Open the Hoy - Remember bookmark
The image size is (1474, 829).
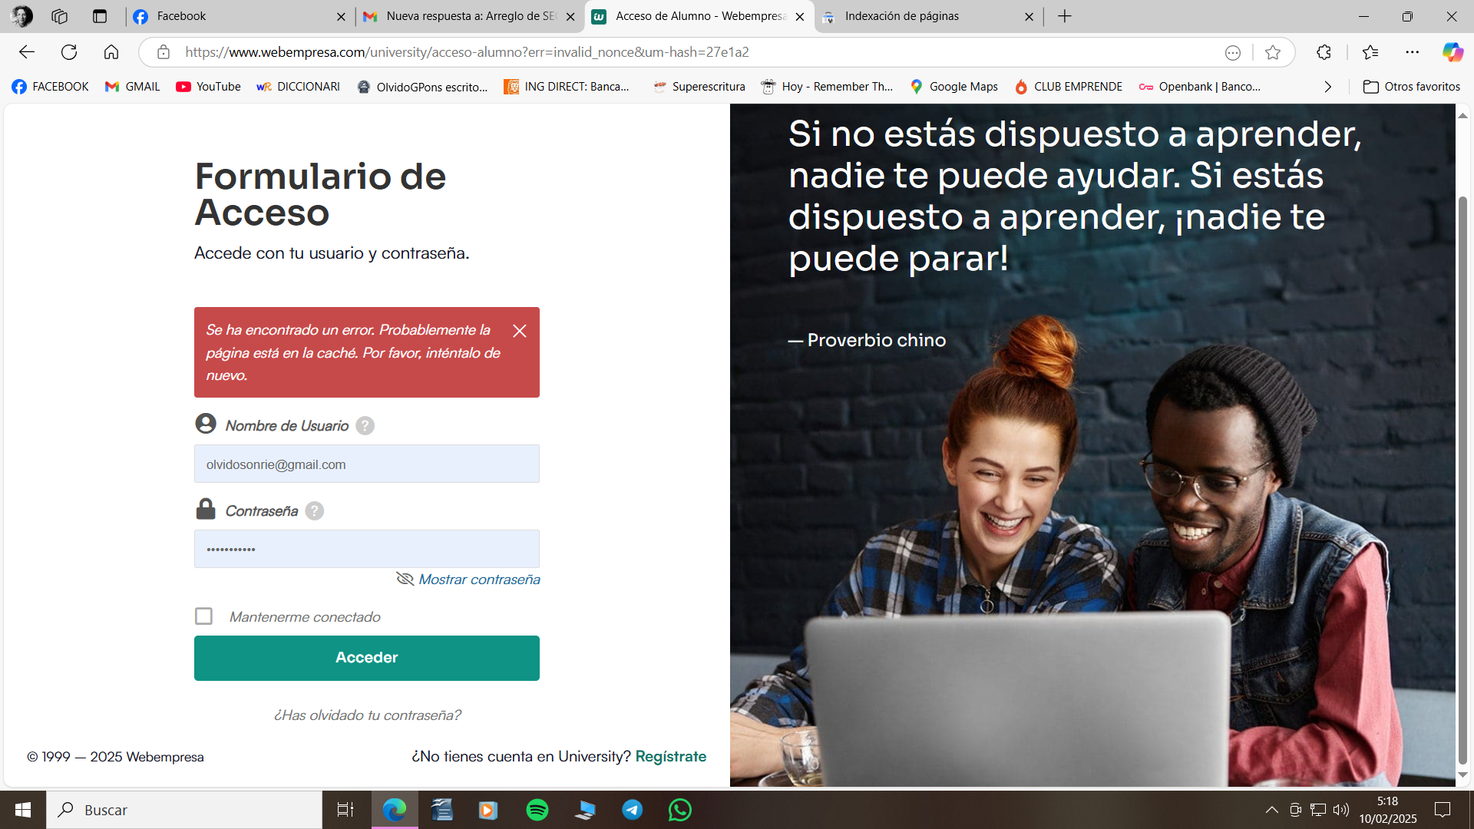click(827, 87)
